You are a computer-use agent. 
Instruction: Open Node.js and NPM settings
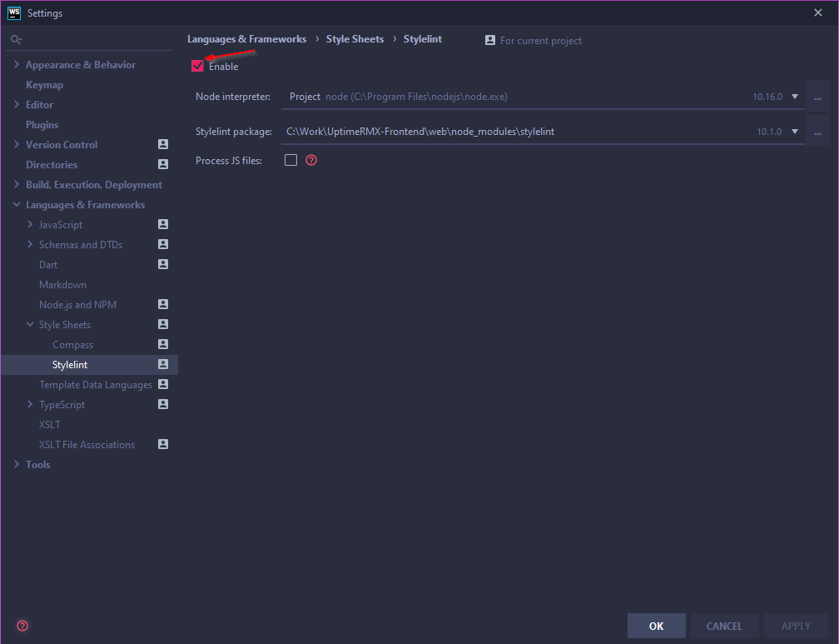(77, 304)
